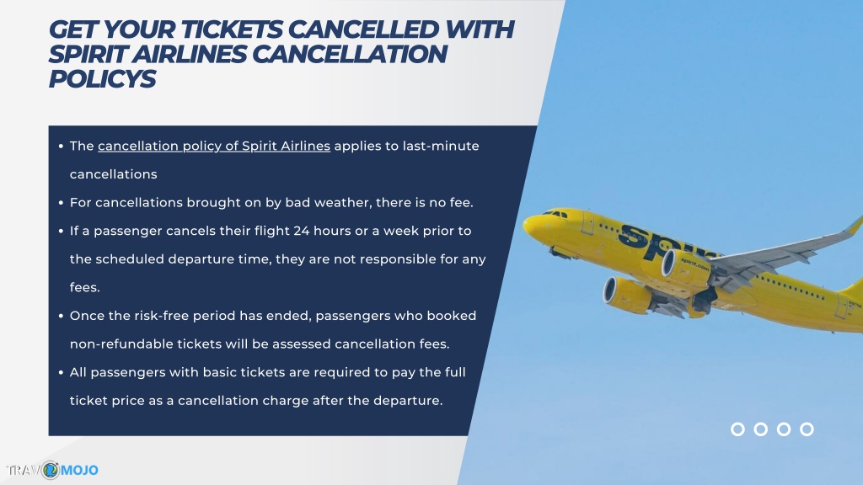This screenshot has width=863, height=485.
Task: Click the risk-free period bullet text
Action: (273, 330)
